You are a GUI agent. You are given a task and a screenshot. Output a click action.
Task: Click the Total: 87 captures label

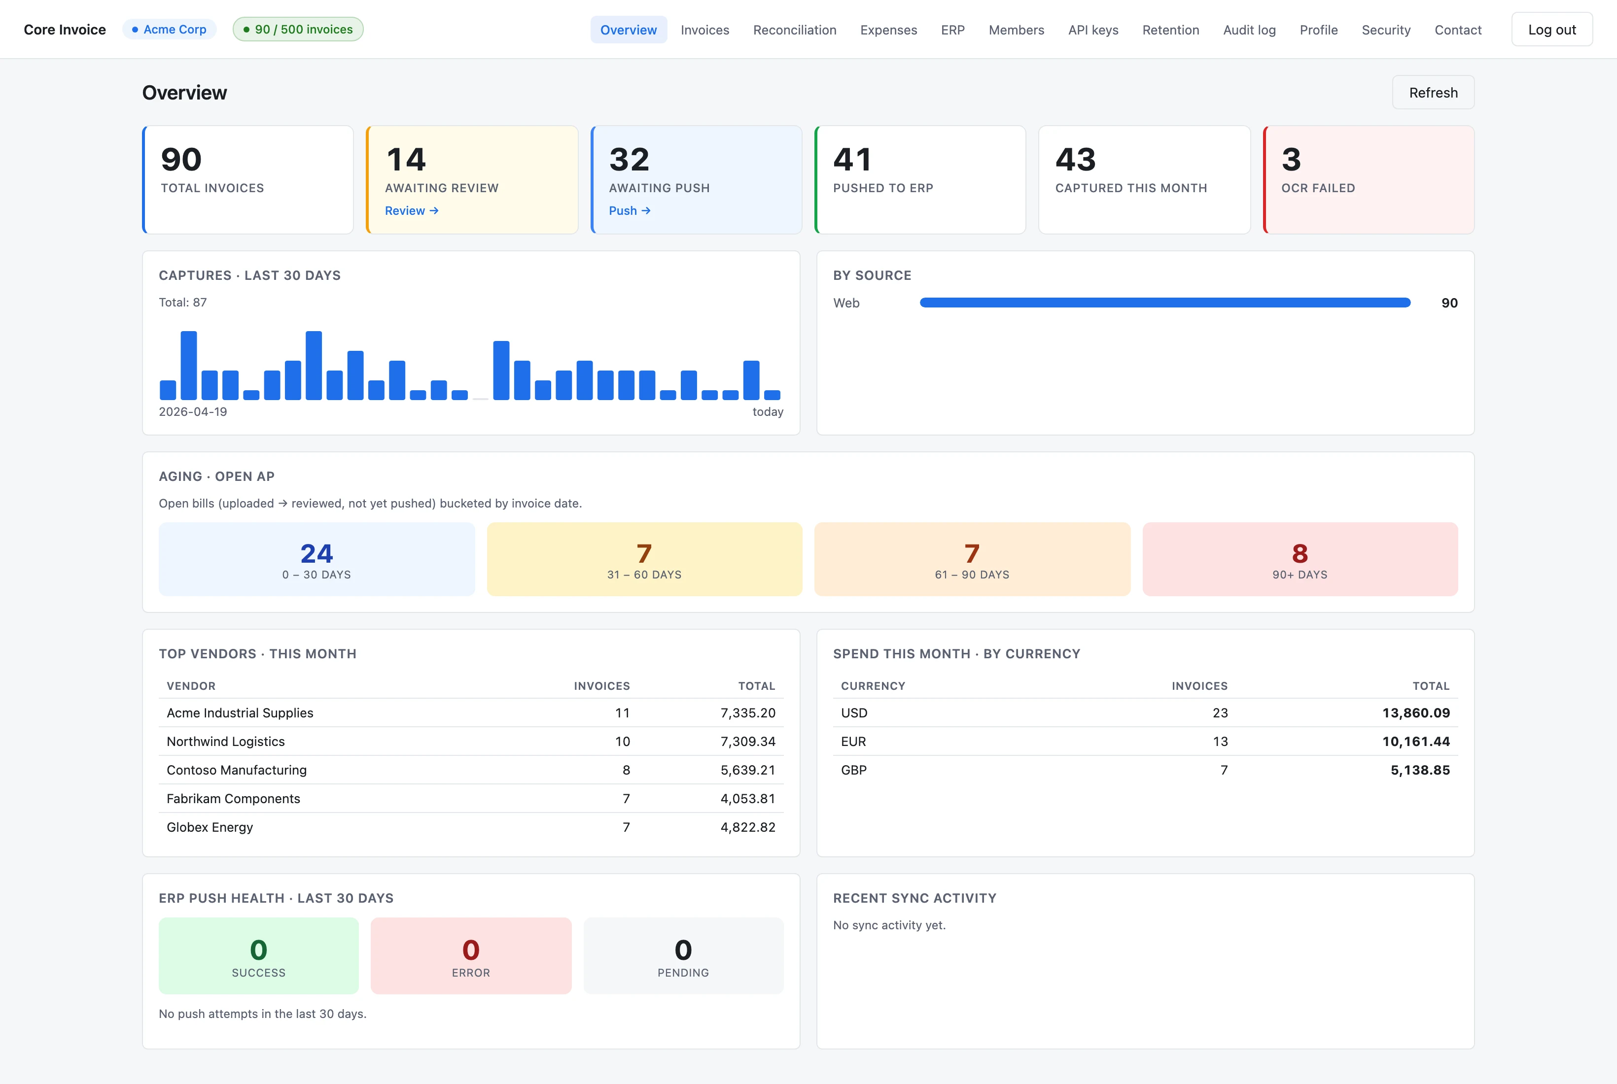point(182,303)
